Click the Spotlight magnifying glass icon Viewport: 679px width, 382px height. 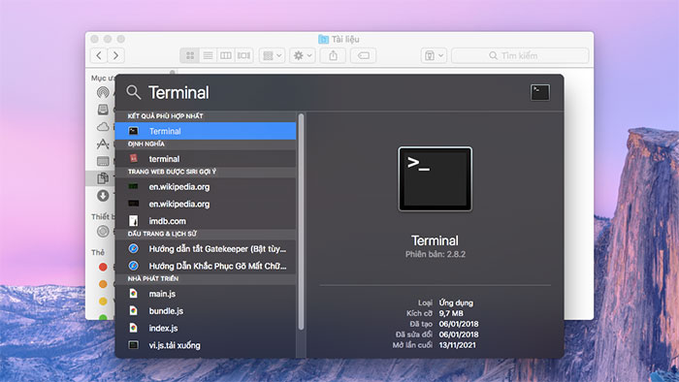[x=134, y=92]
